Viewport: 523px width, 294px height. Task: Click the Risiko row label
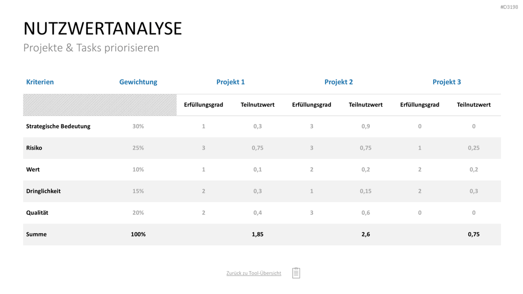point(34,148)
